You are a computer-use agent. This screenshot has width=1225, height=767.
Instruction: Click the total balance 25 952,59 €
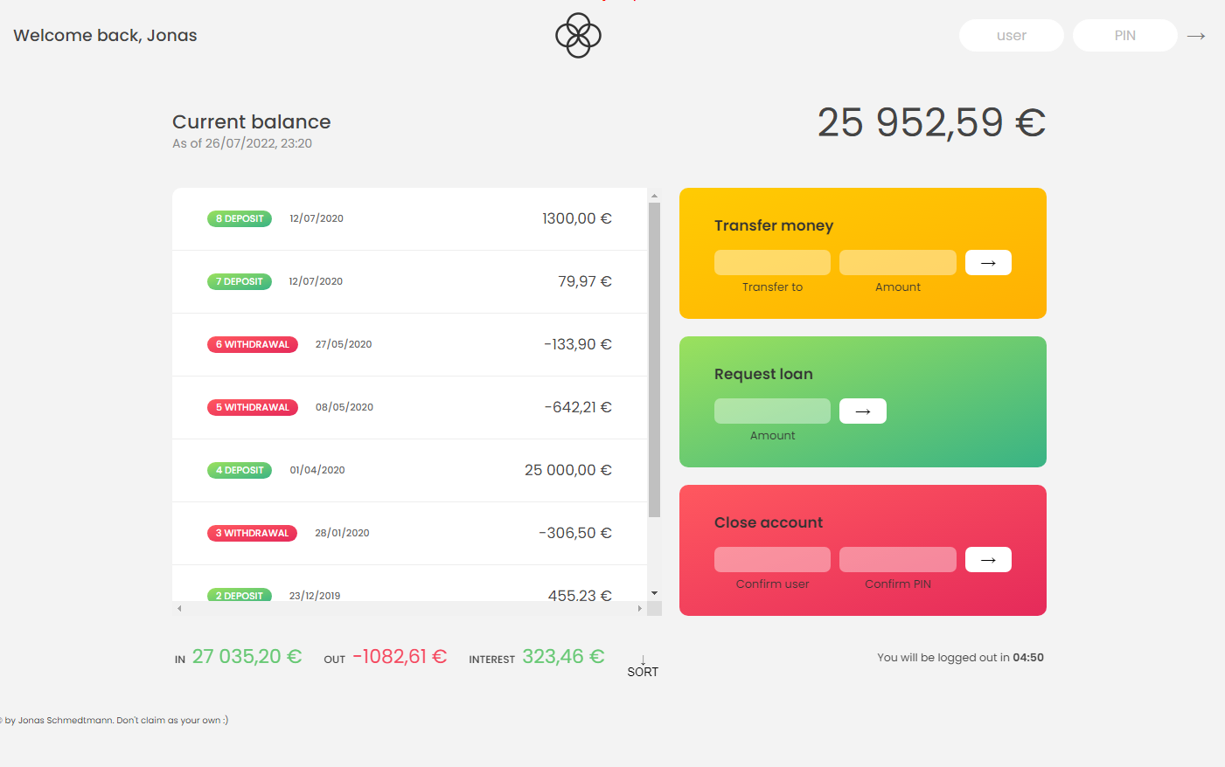[932, 122]
